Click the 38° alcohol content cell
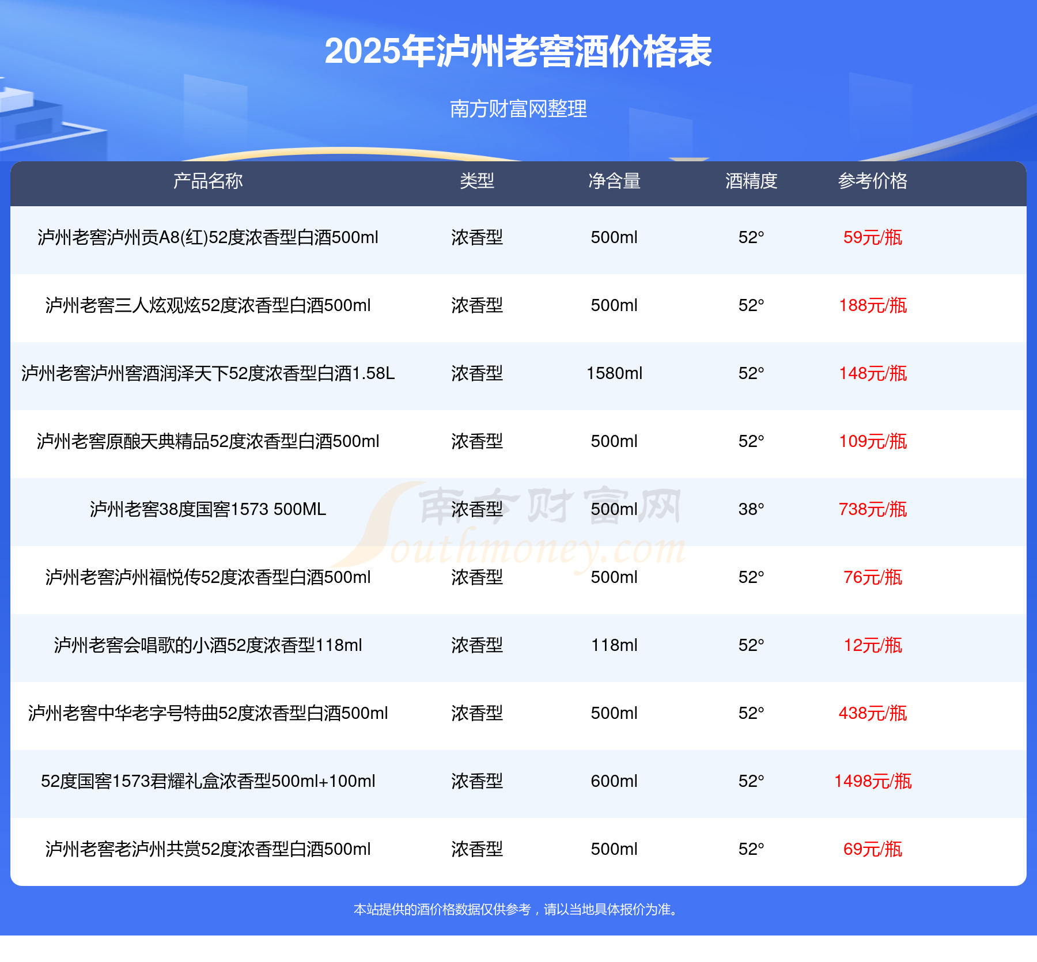This screenshot has width=1037, height=962. tap(751, 509)
